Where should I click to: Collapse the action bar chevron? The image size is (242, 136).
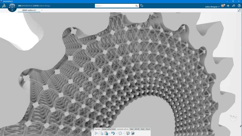93,132
